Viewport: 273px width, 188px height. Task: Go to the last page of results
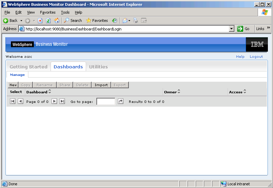point(62,101)
